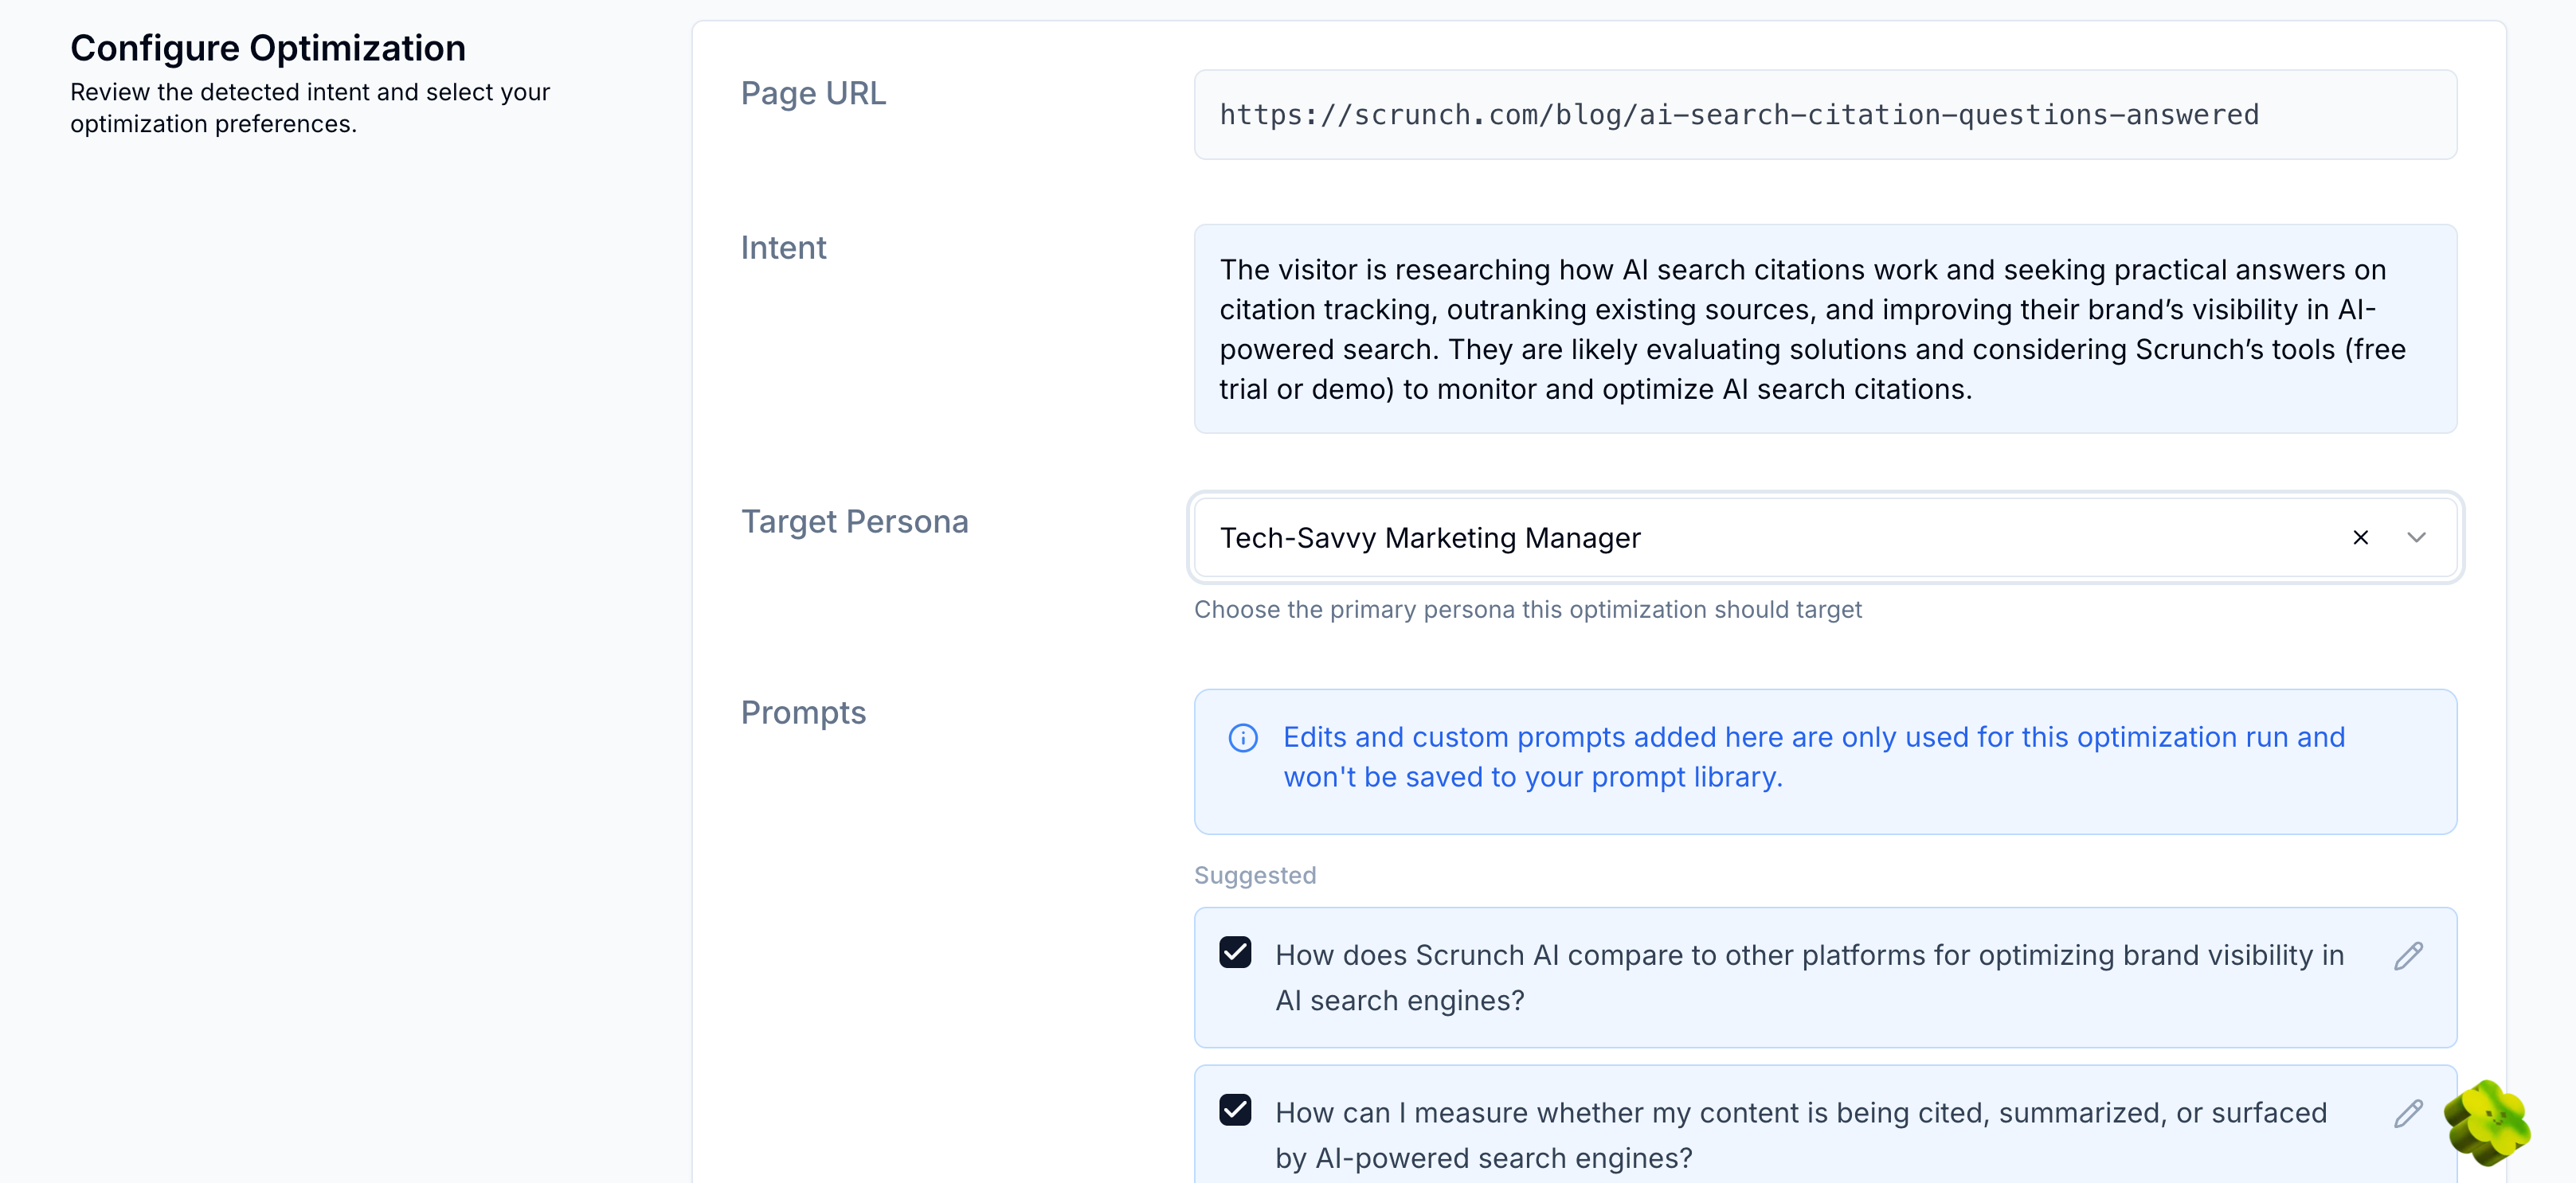2576x1183 pixels.
Task: Click the 'Target Persona' field label
Action: [x=854, y=521]
